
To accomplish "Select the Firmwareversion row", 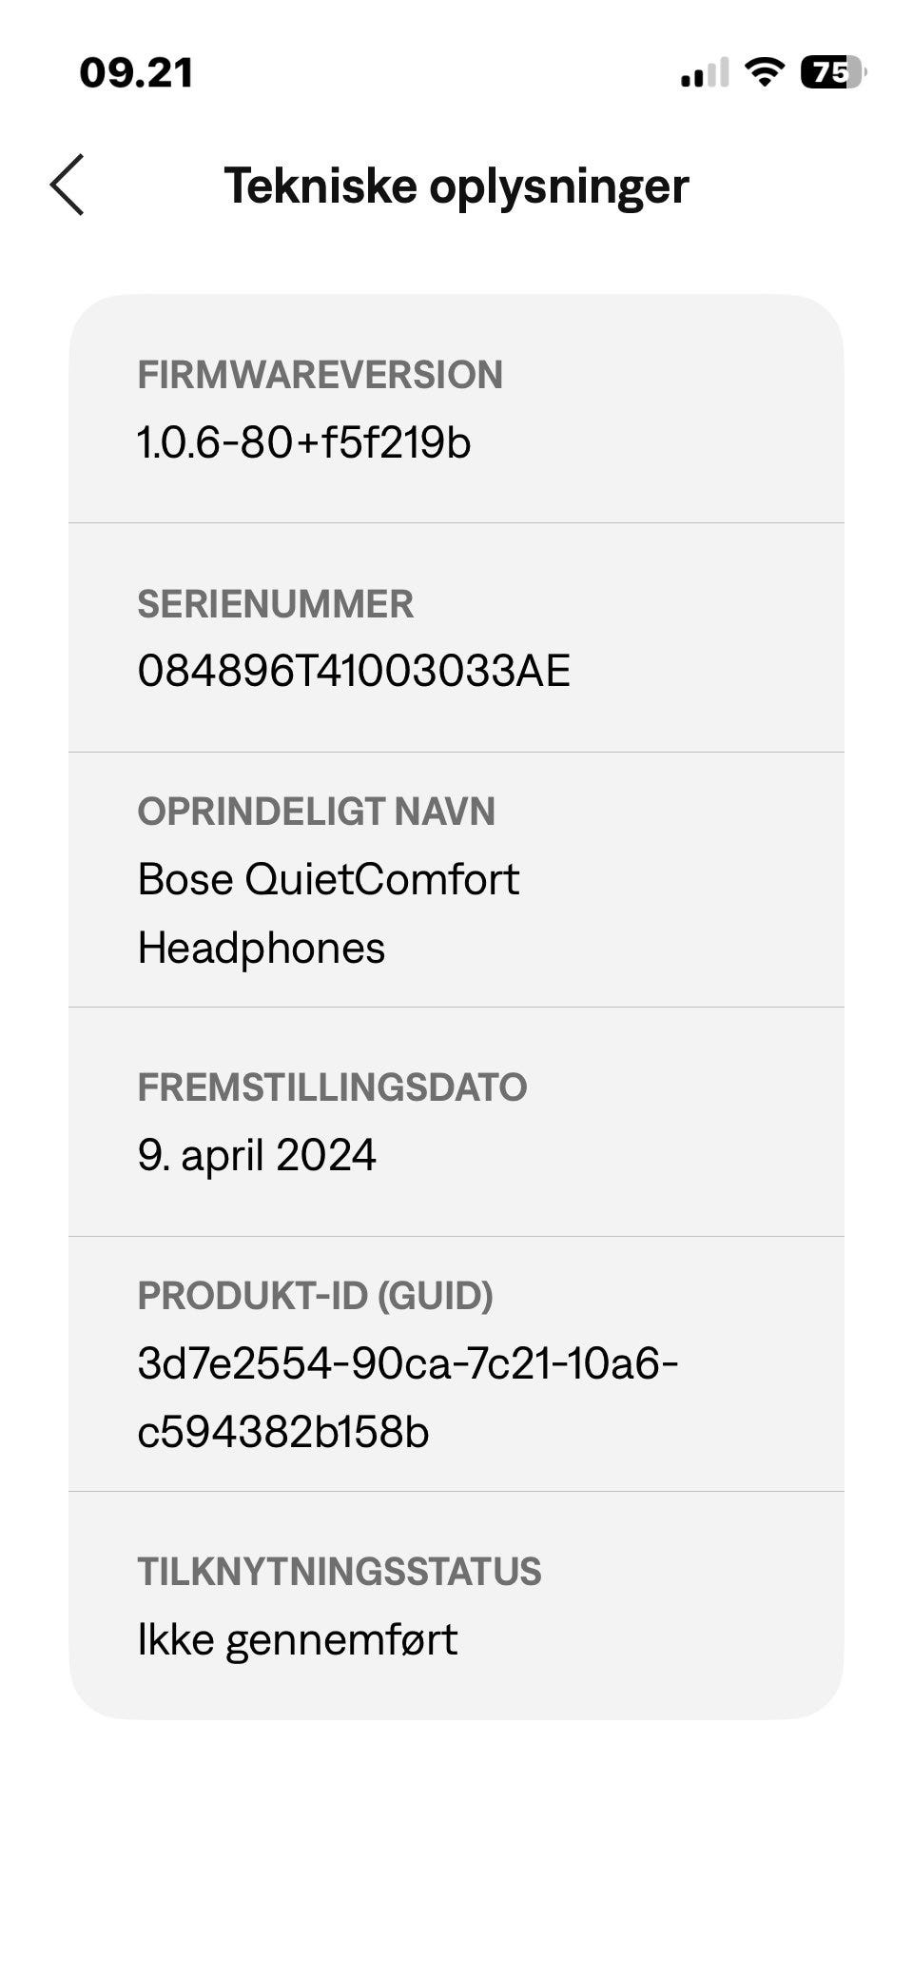I will point(456,408).
